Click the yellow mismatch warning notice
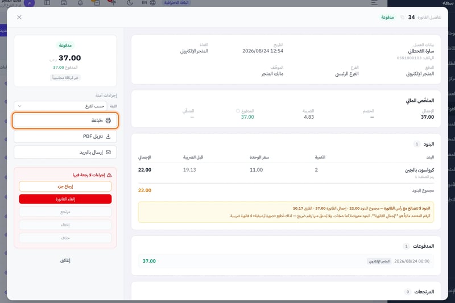The width and height of the screenshot is (455, 303). 286,212
